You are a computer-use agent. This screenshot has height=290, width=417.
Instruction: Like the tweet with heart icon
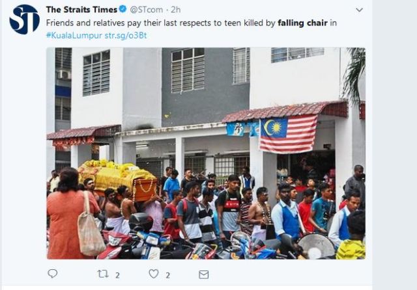[154, 274]
